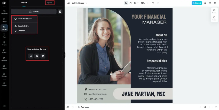Select the MANAGER text on canvas
219x110 pixels.
point(154,22)
